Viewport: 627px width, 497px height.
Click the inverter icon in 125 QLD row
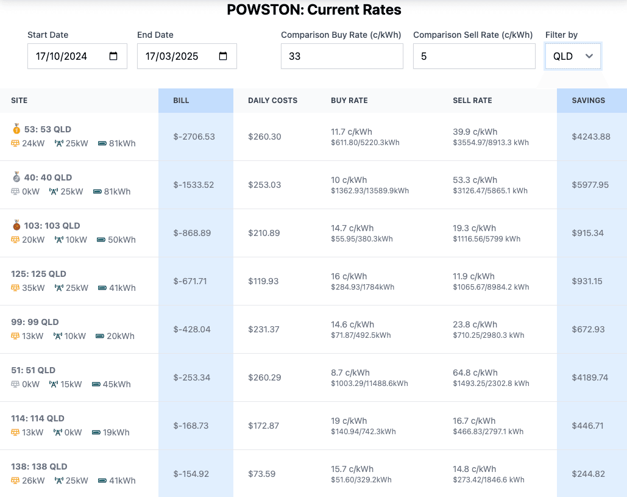(58, 288)
